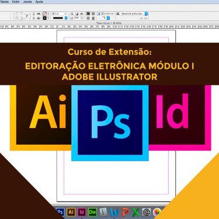Click the stroke weight stepper arrows
The height and width of the screenshot is (219, 219).
(53, 14)
